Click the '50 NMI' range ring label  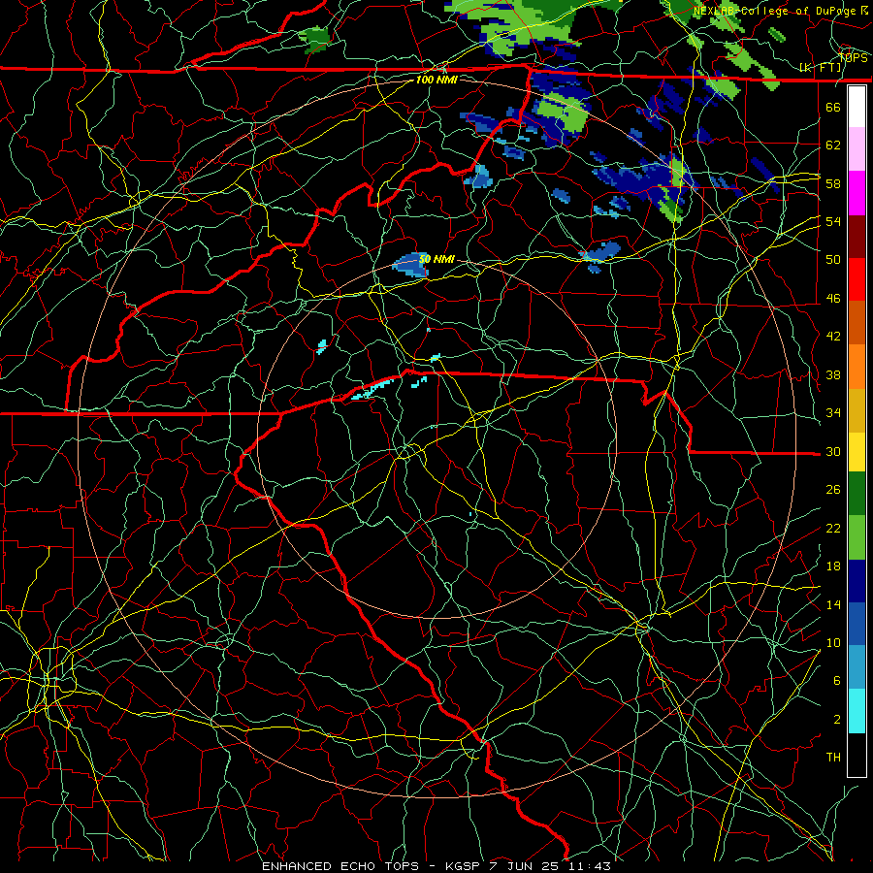point(436,259)
